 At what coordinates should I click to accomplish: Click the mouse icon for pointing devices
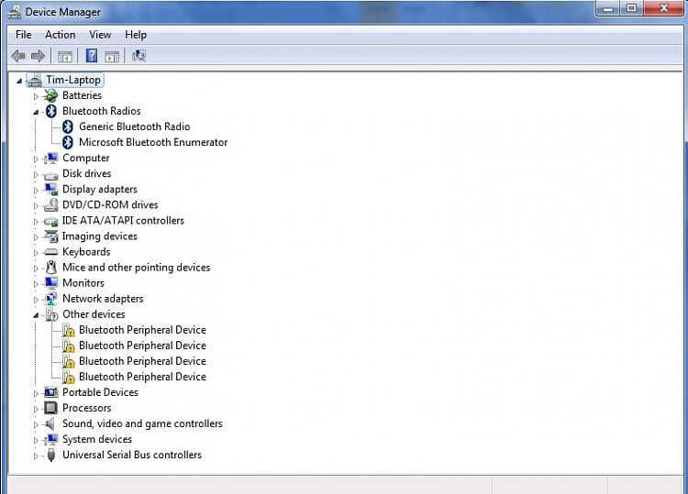[x=51, y=268]
